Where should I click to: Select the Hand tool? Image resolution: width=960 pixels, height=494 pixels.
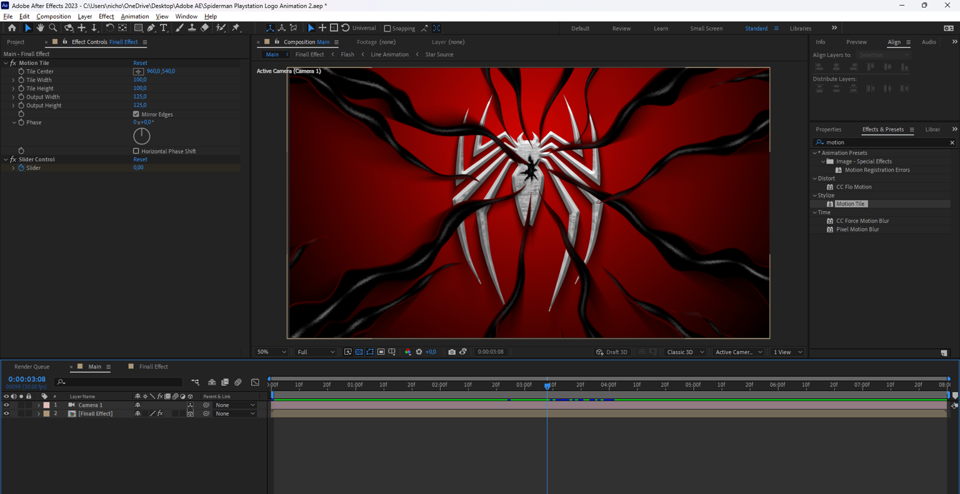40,28
